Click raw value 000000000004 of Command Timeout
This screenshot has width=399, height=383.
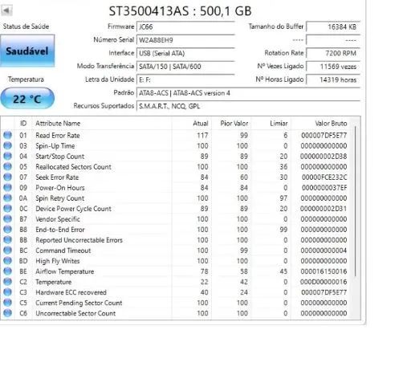pos(324,251)
